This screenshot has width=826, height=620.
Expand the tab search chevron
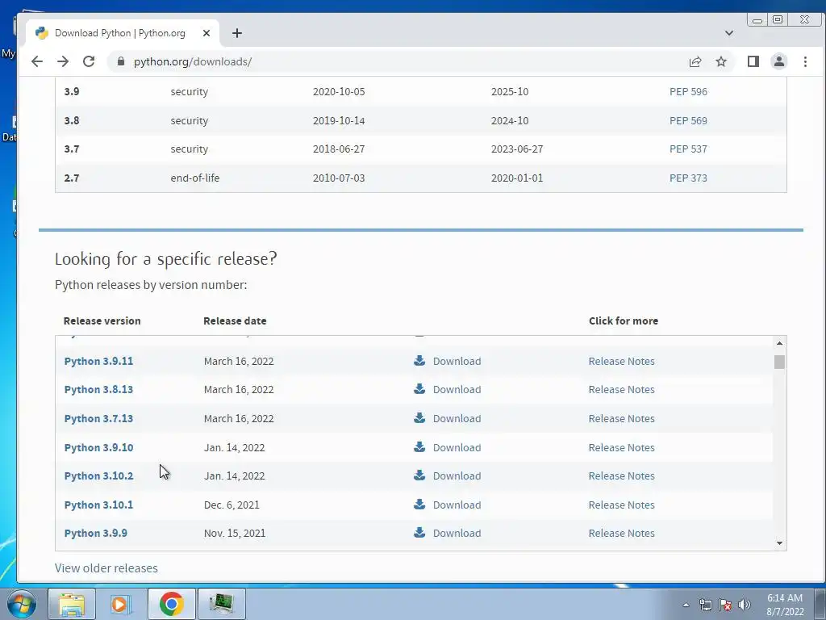[729, 33]
